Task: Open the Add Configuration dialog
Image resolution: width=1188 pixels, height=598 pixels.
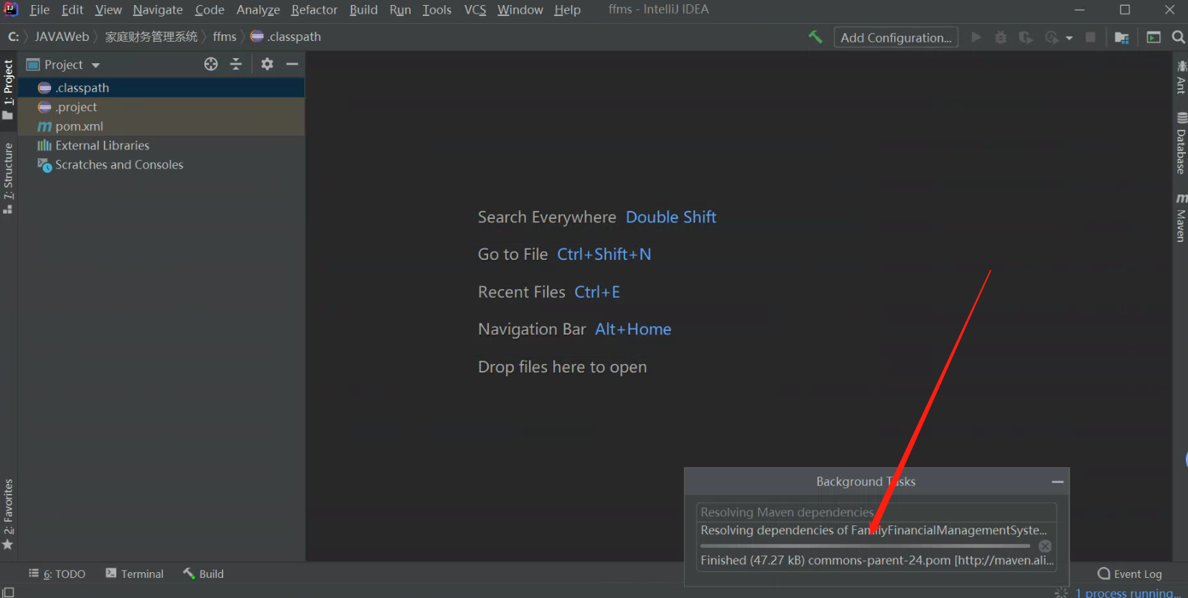Action: 896,37
